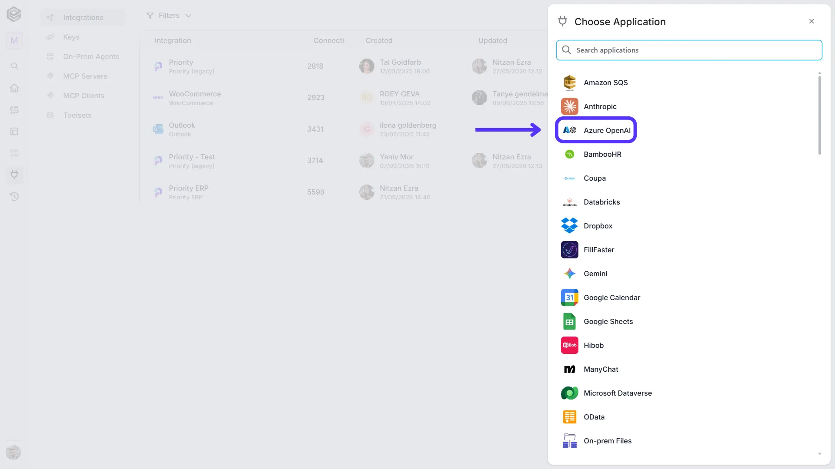Screen dimensions: 835x469
Task: Close the Choose Application panel
Action: tap(812, 21)
